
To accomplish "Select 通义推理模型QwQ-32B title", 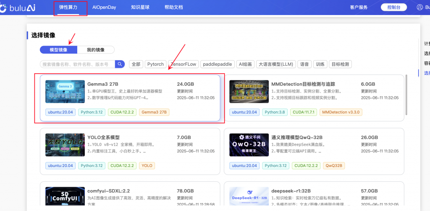I will click(x=297, y=137).
